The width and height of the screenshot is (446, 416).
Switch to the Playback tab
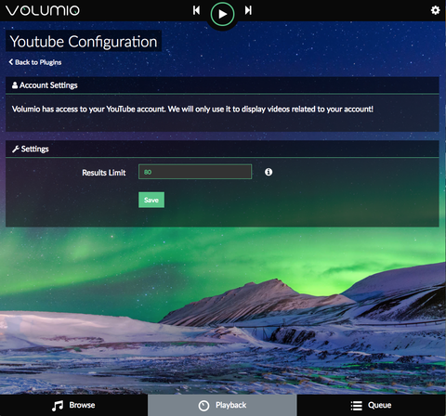coord(222,405)
